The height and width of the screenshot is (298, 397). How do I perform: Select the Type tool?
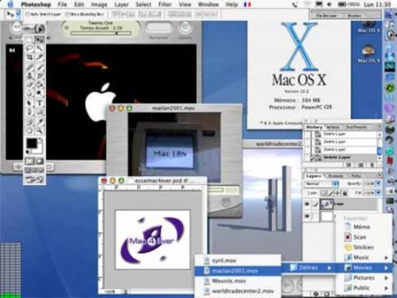pyautogui.click(x=39, y=103)
